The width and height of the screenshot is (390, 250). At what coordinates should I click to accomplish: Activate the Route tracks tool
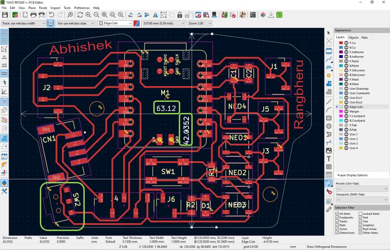[x=329, y=59]
